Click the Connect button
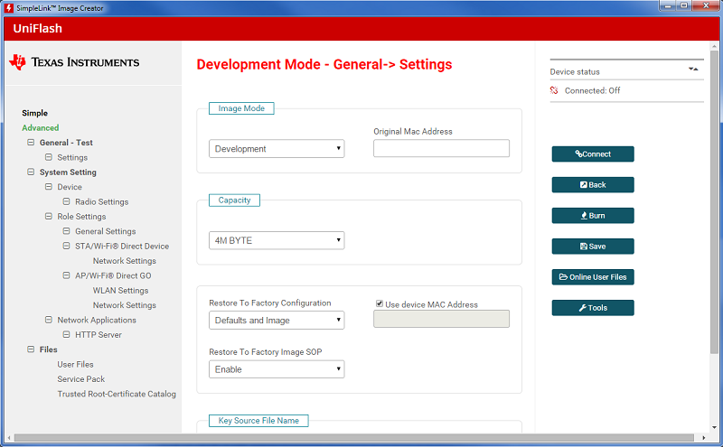The height and width of the screenshot is (447, 723). [x=593, y=154]
